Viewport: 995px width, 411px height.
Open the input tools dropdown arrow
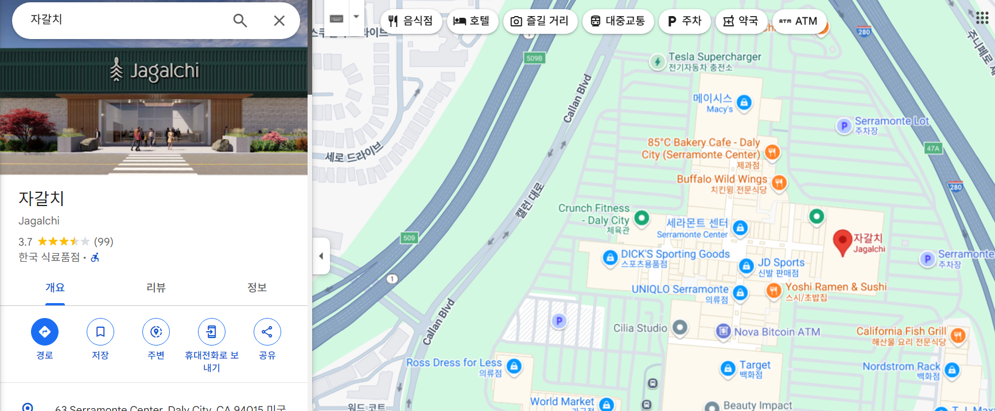(x=356, y=17)
